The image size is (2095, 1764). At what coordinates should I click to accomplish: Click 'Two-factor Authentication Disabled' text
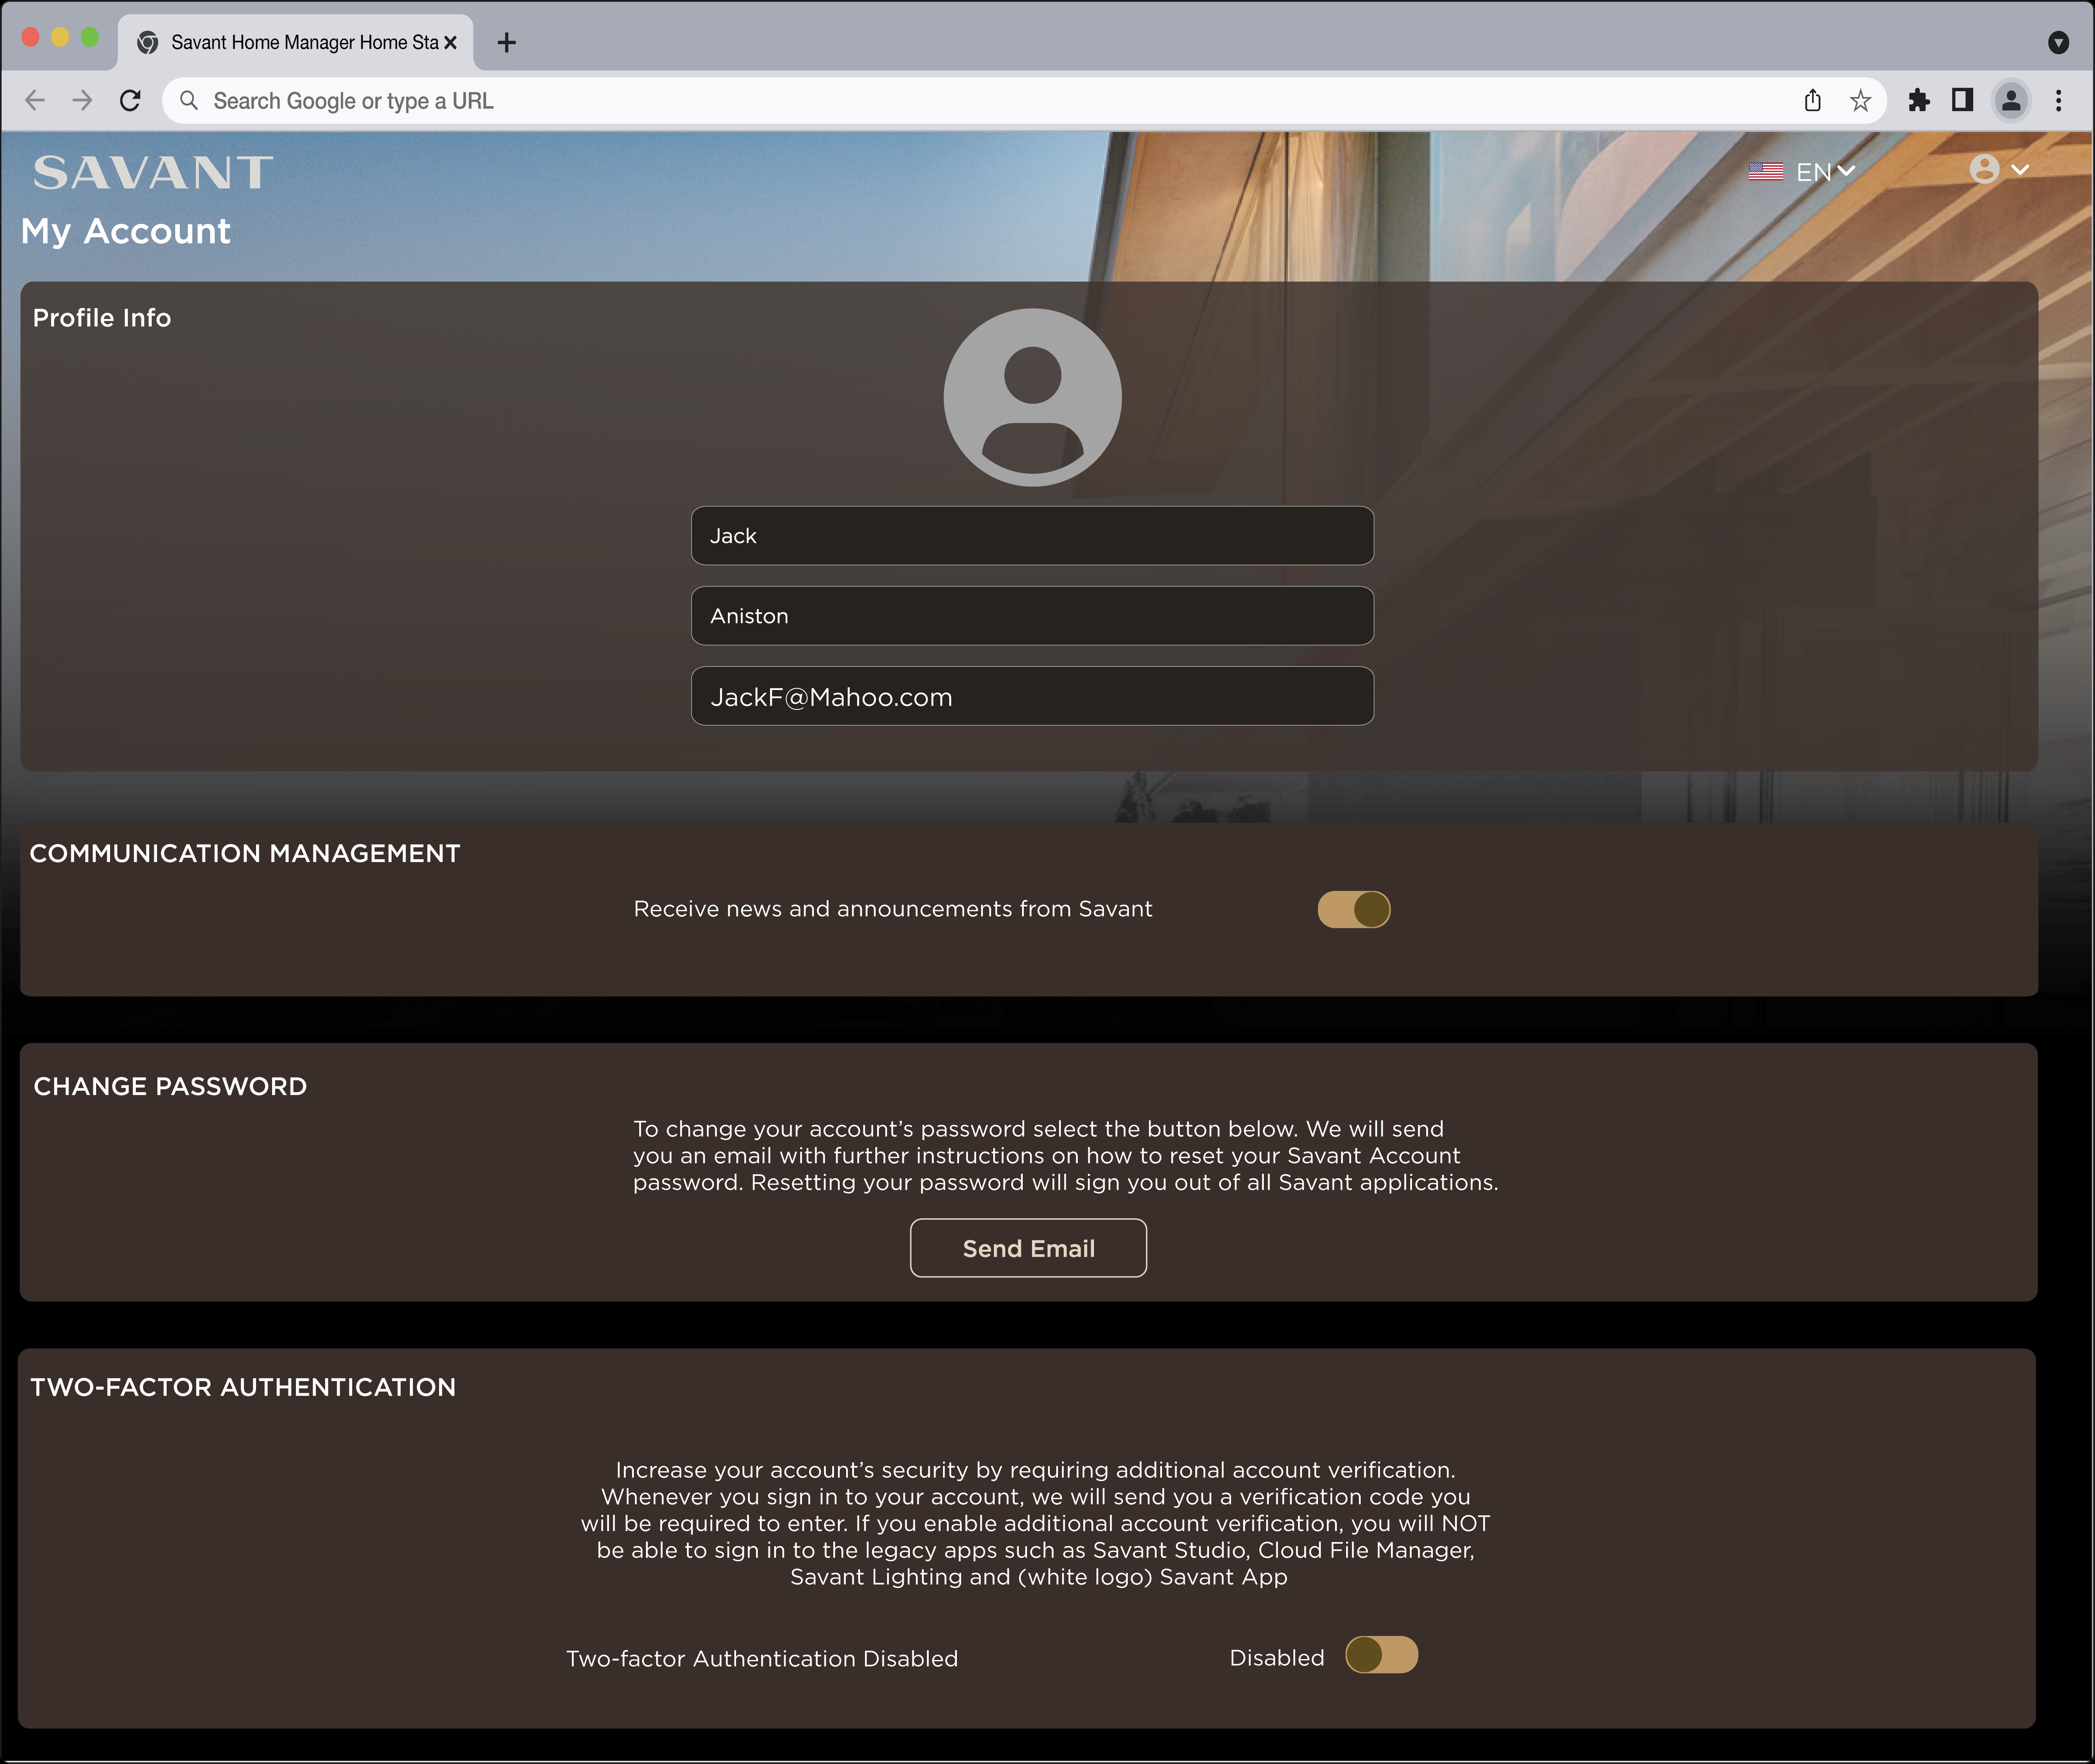coord(762,1659)
